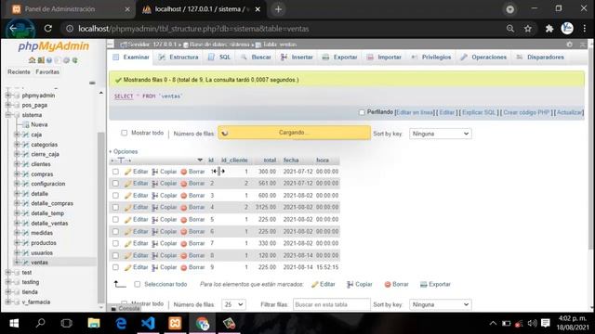
Task: Bookmark this page with star icon
Action: point(528,29)
